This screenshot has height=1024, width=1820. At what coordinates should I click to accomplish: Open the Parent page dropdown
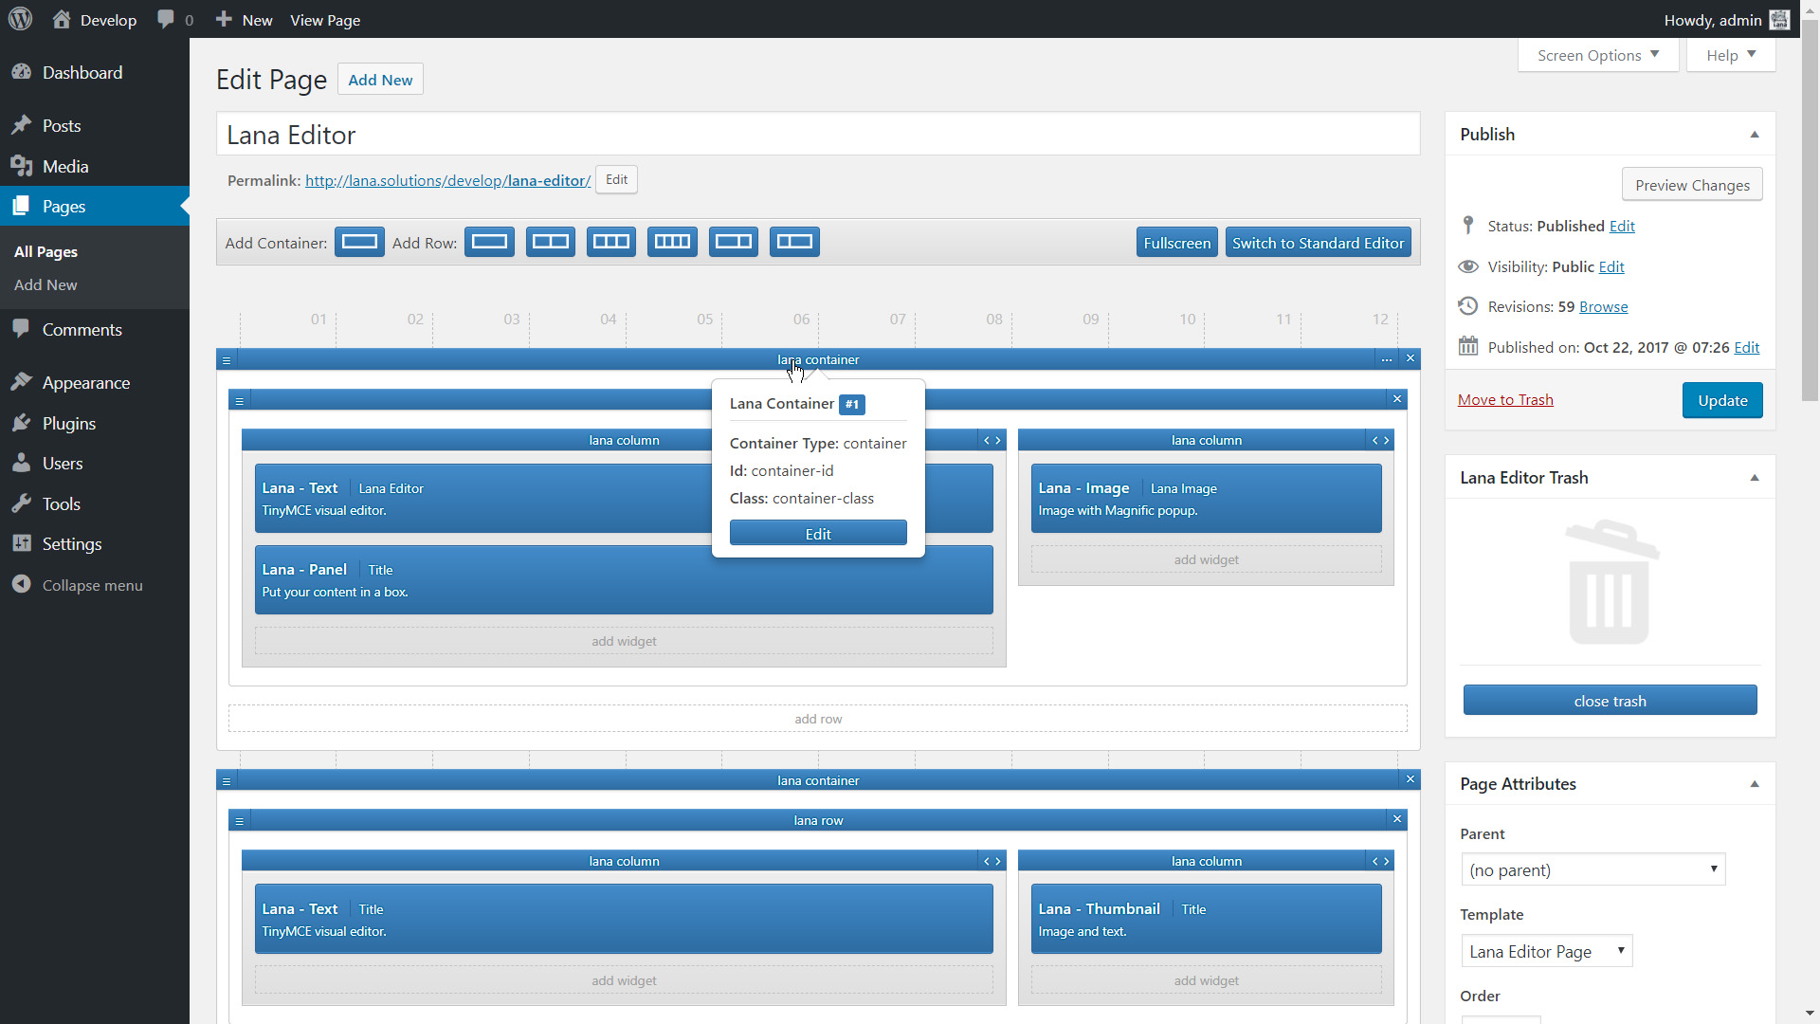pyautogui.click(x=1592, y=869)
